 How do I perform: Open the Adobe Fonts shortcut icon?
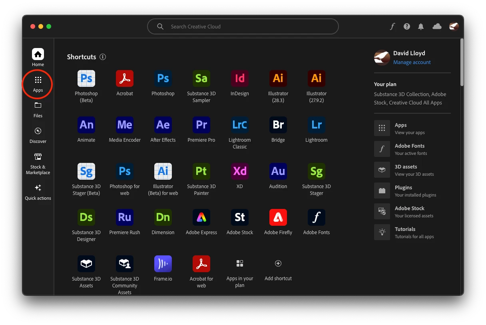pos(317,217)
